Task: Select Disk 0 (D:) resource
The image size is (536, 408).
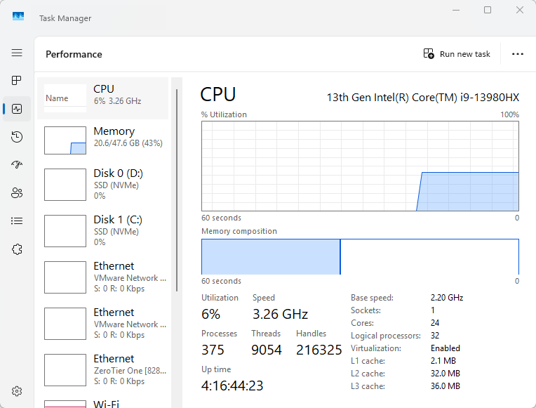Action: point(103,185)
